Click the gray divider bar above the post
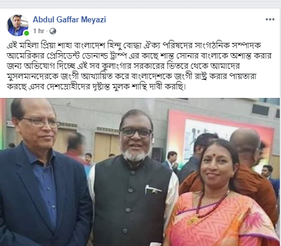This screenshot has height=246, width=281. (140, 4)
